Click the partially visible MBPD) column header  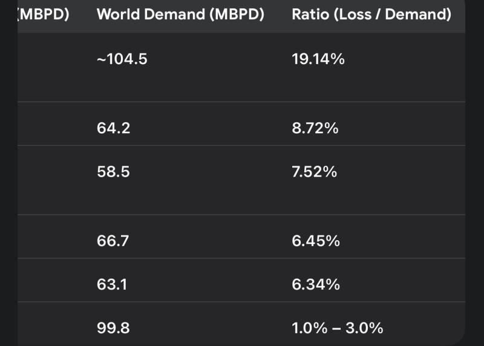(44, 15)
